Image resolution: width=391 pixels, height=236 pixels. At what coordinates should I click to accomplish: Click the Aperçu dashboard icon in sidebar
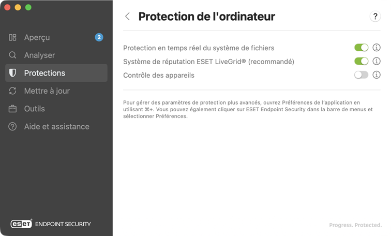click(x=13, y=38)
